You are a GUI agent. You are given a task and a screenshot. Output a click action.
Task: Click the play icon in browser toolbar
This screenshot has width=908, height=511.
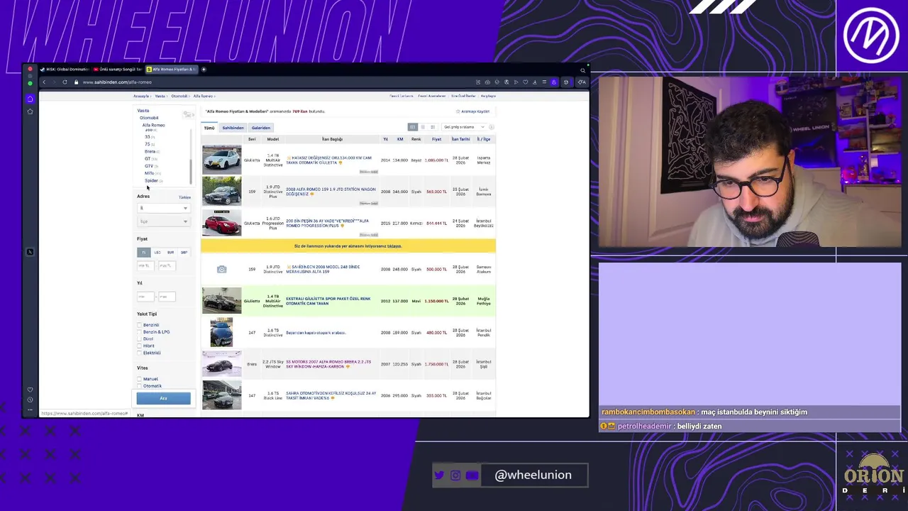[x=516, y=82]
